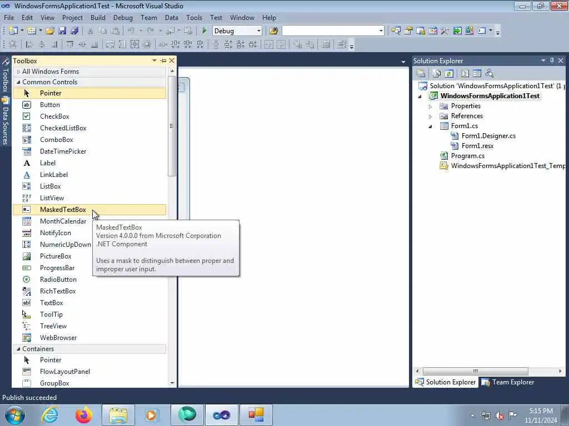The height and width of the screenshot is (426, 569).
Task: Choose the ComboBox control
Action: point(89,139)
